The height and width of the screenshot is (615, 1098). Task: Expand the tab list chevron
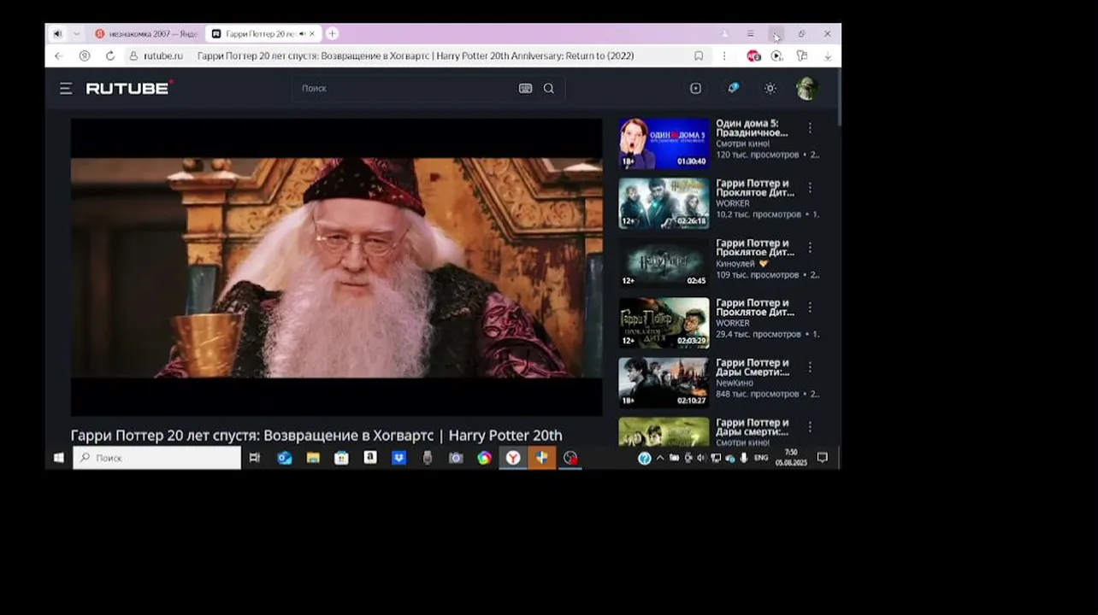pos(76,34)
